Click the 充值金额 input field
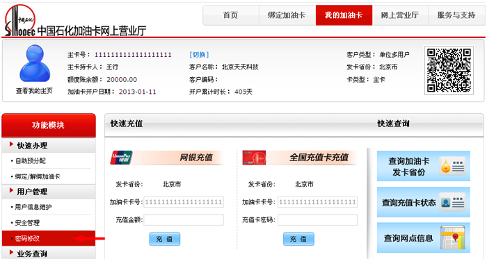 [x=184, y=220]
